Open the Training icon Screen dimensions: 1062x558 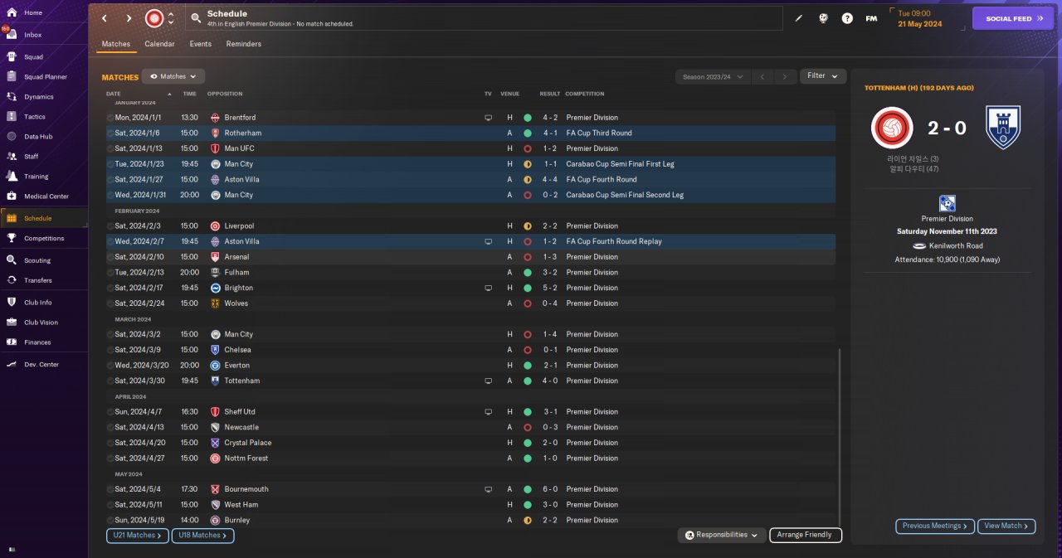coord(12,176)
